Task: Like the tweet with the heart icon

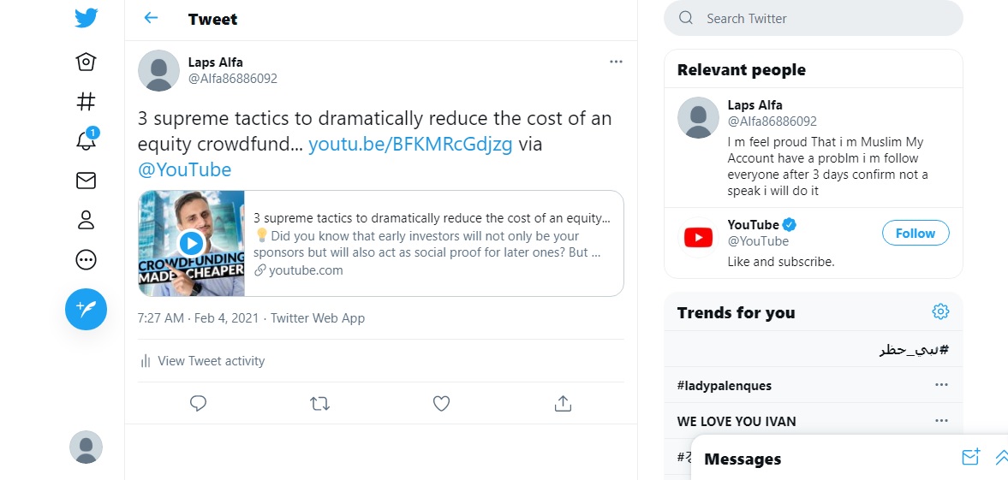Action: pyautogui.click(x=441, y=404)
